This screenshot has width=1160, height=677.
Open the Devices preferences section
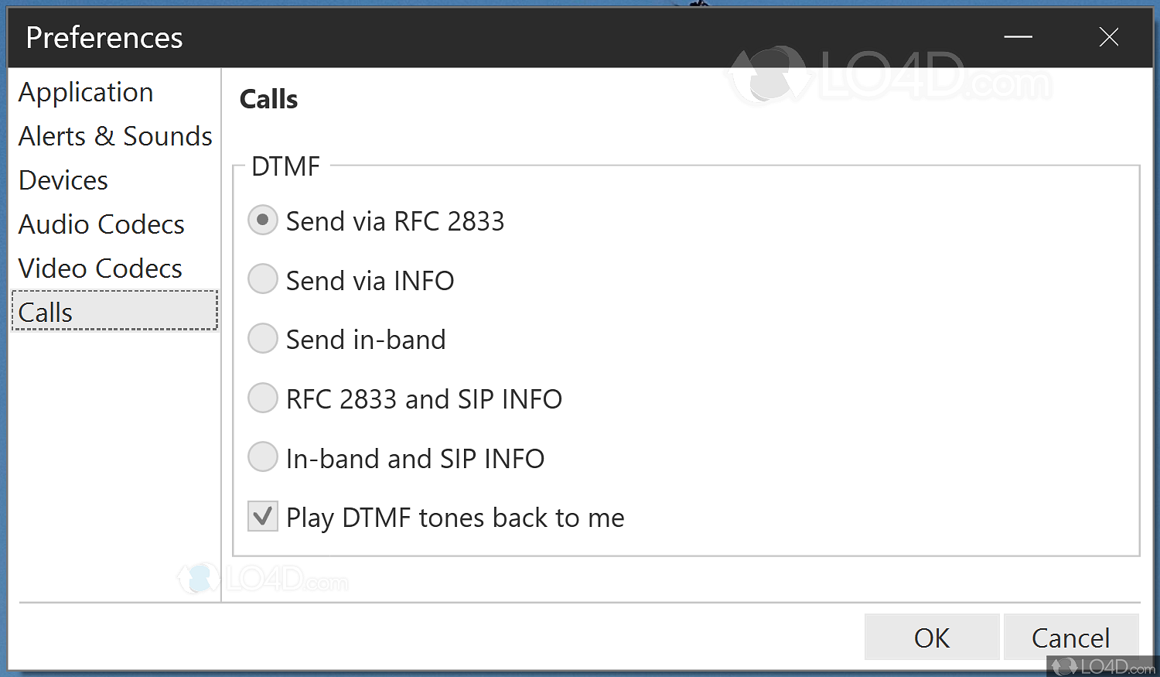click(x=63, y=180)
